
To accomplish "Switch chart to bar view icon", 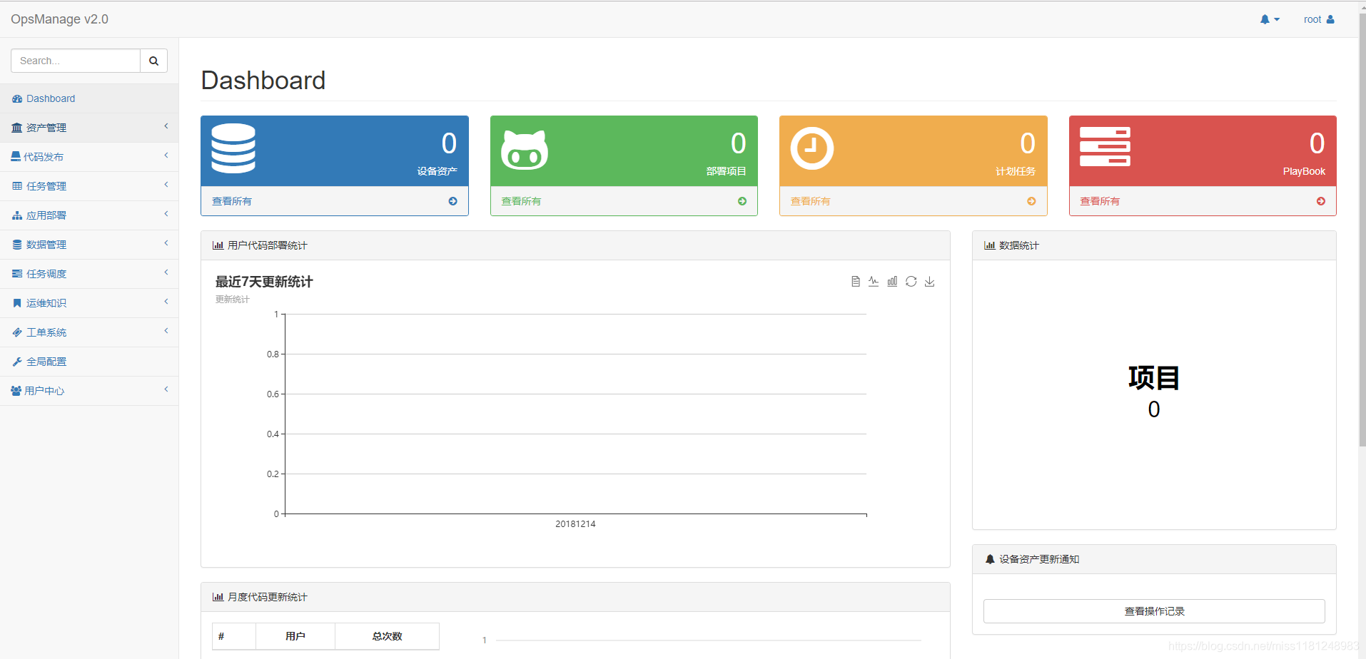I will [x=892, y=282].
